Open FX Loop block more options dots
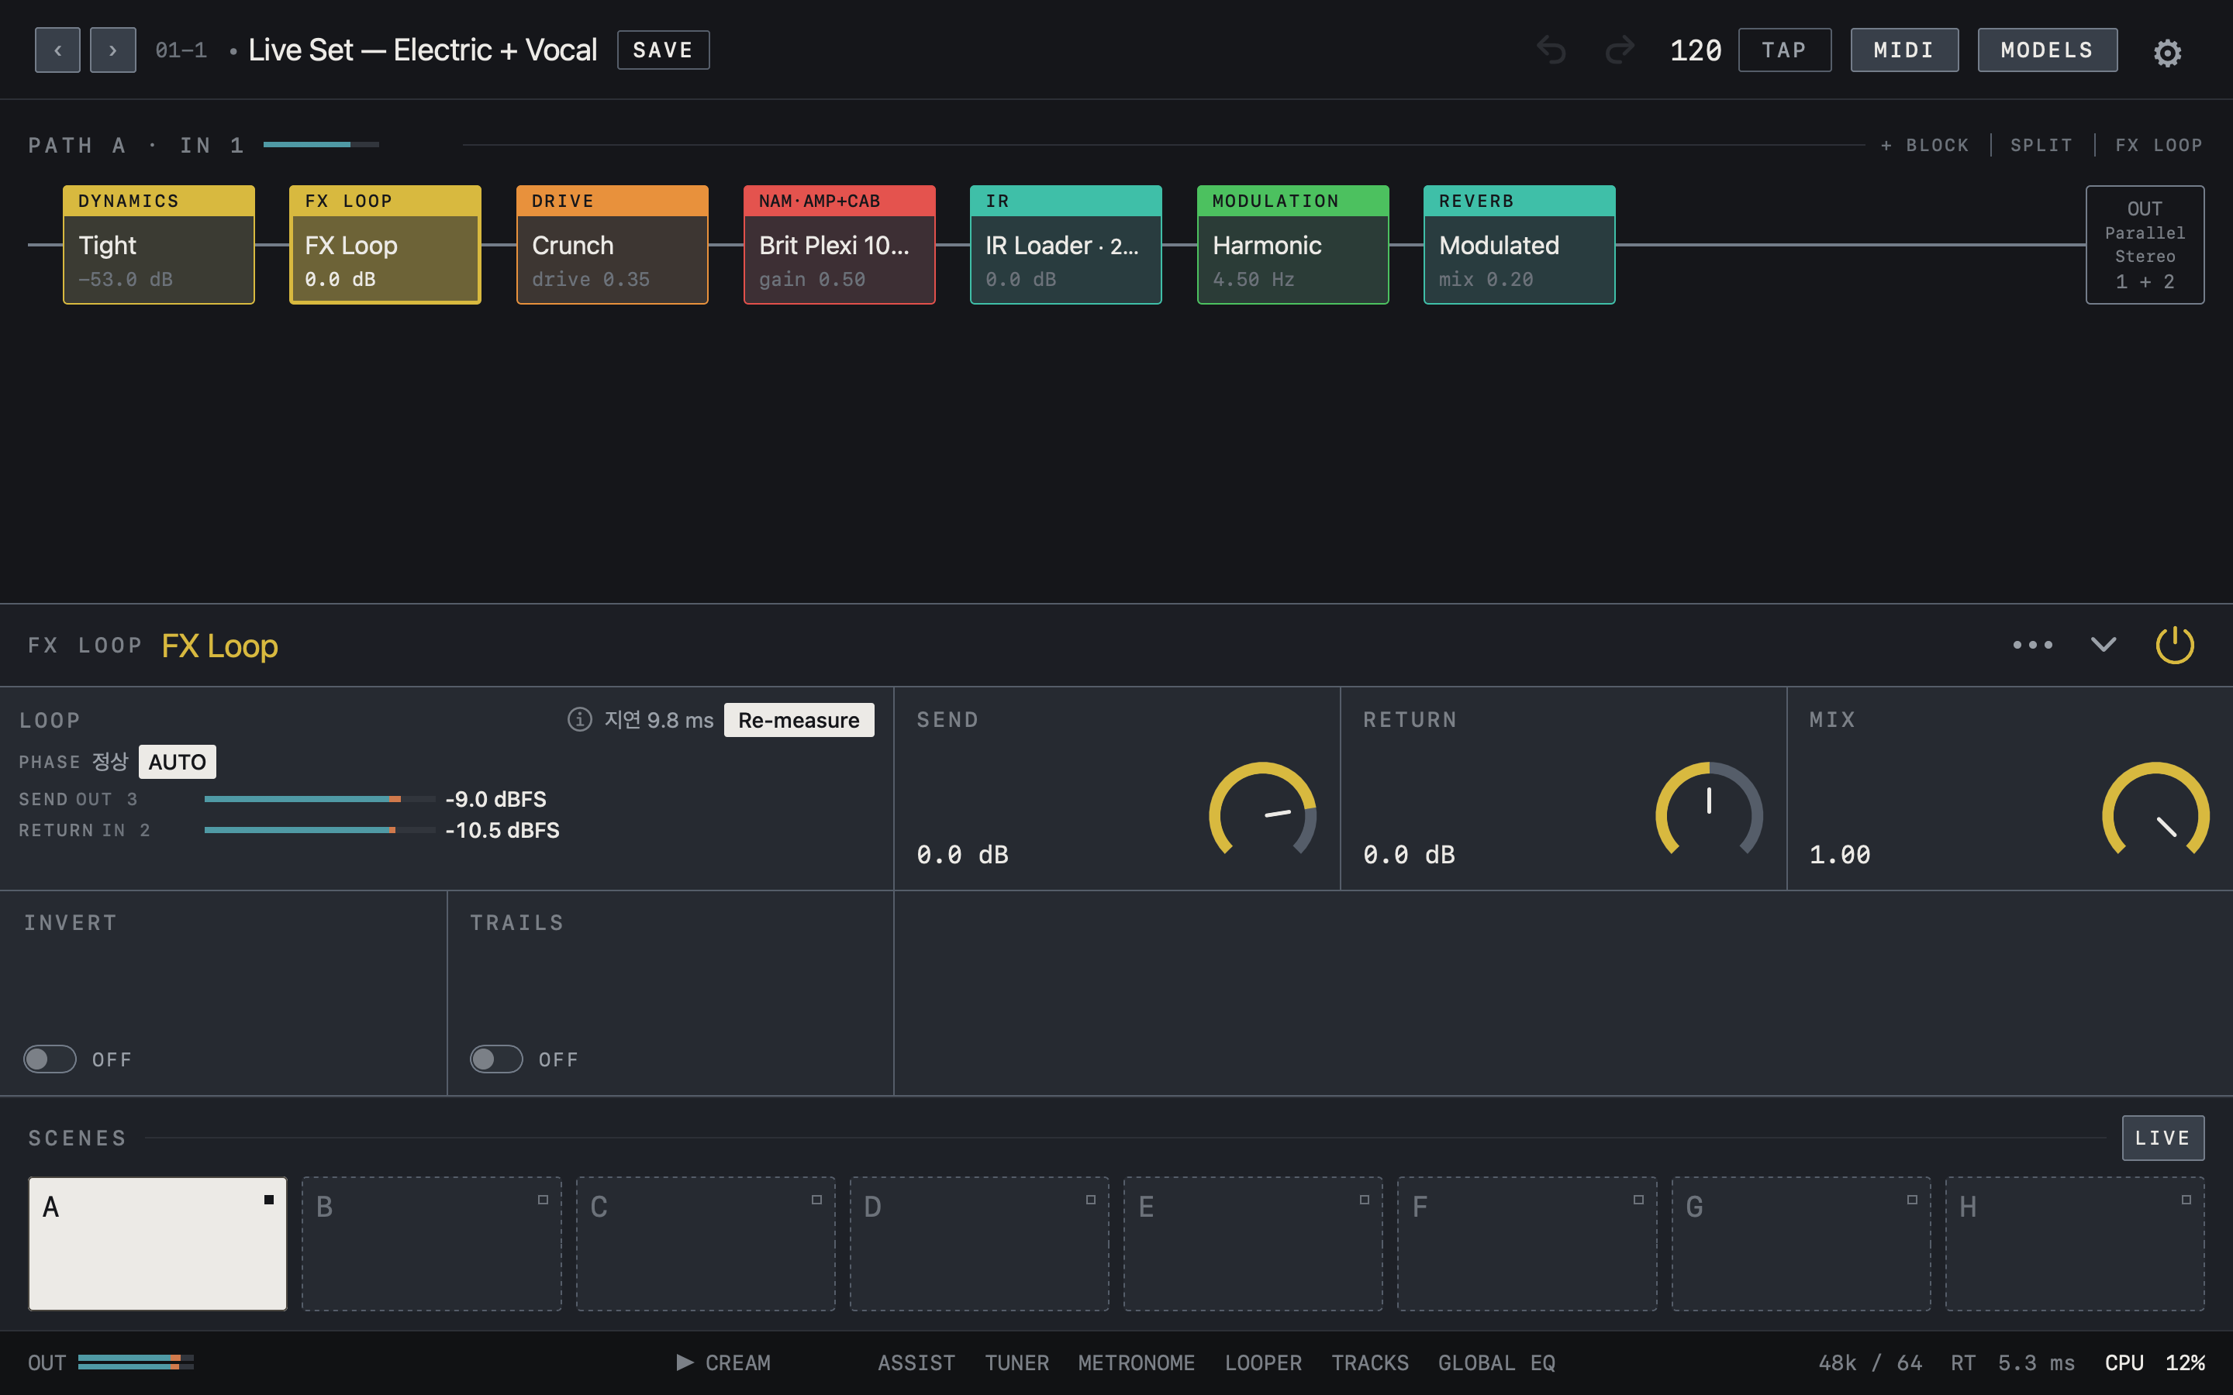Image resolution: width=2233 pixels, height=1395 pixels. [x=2032, y=645]
